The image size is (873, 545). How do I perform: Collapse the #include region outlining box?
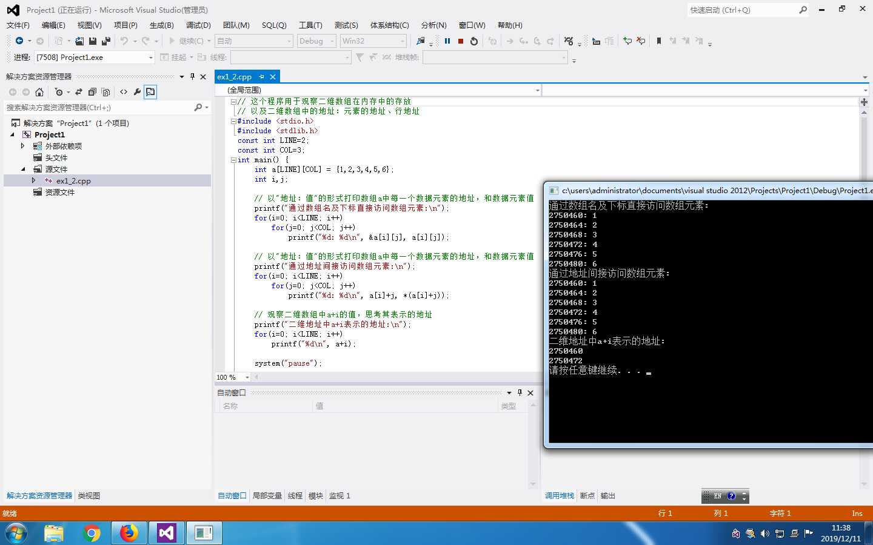(233, 121)
